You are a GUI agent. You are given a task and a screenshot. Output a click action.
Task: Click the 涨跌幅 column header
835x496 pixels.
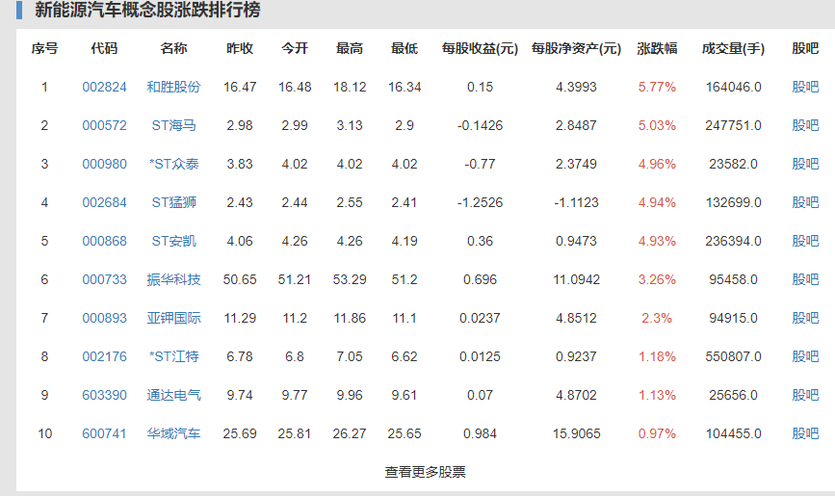pyautogui.click(x=657, y=48)
